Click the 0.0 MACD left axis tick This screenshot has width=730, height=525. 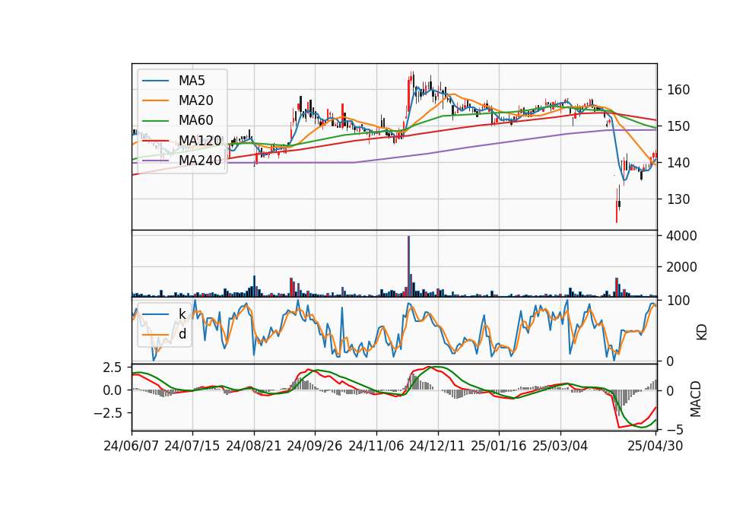pyautogui.click(x=113, y=390)
